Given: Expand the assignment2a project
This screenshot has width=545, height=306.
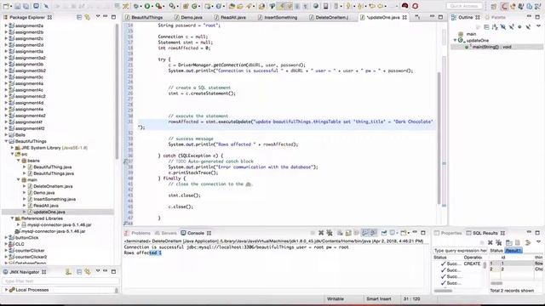Looking at the screenshot, I should point(6,25).
